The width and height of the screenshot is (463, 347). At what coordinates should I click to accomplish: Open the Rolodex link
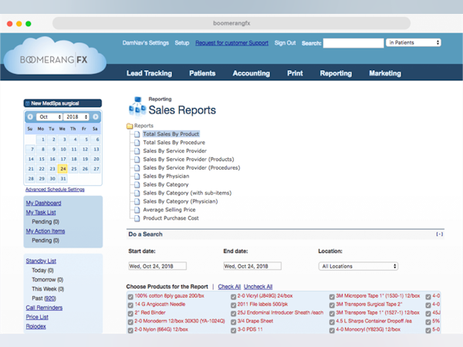35,326
